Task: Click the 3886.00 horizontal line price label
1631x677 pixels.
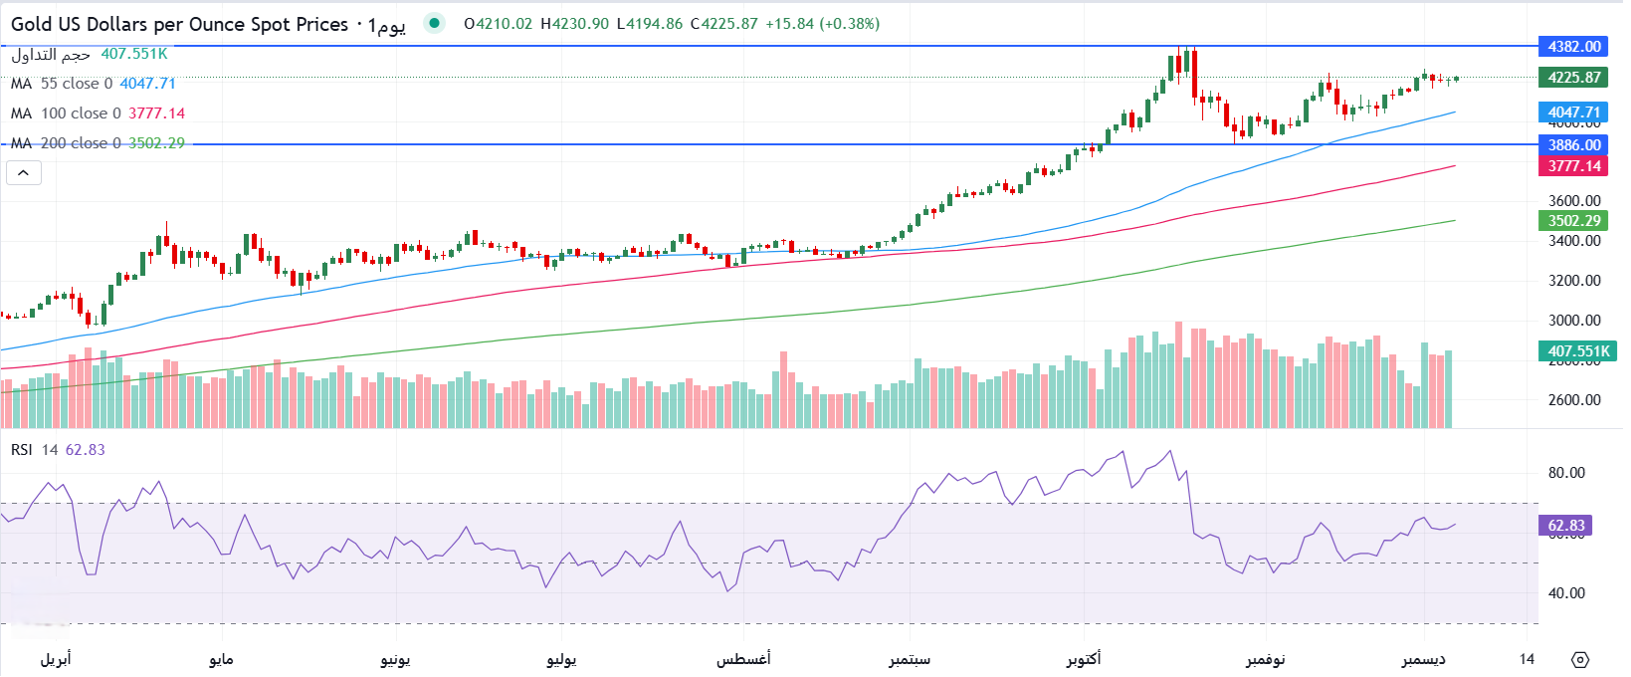Action: (1573, 145)
